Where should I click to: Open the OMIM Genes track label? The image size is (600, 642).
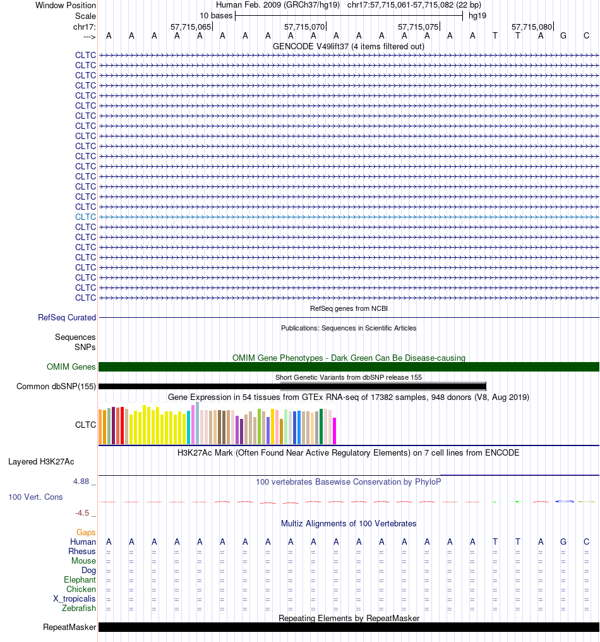coord(71,366)
